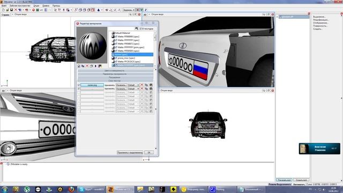Open 'Опции вида' of the top-right 3D viewport
The width and height of the screenshot is (343, 193).
click(x=157, y=14)
